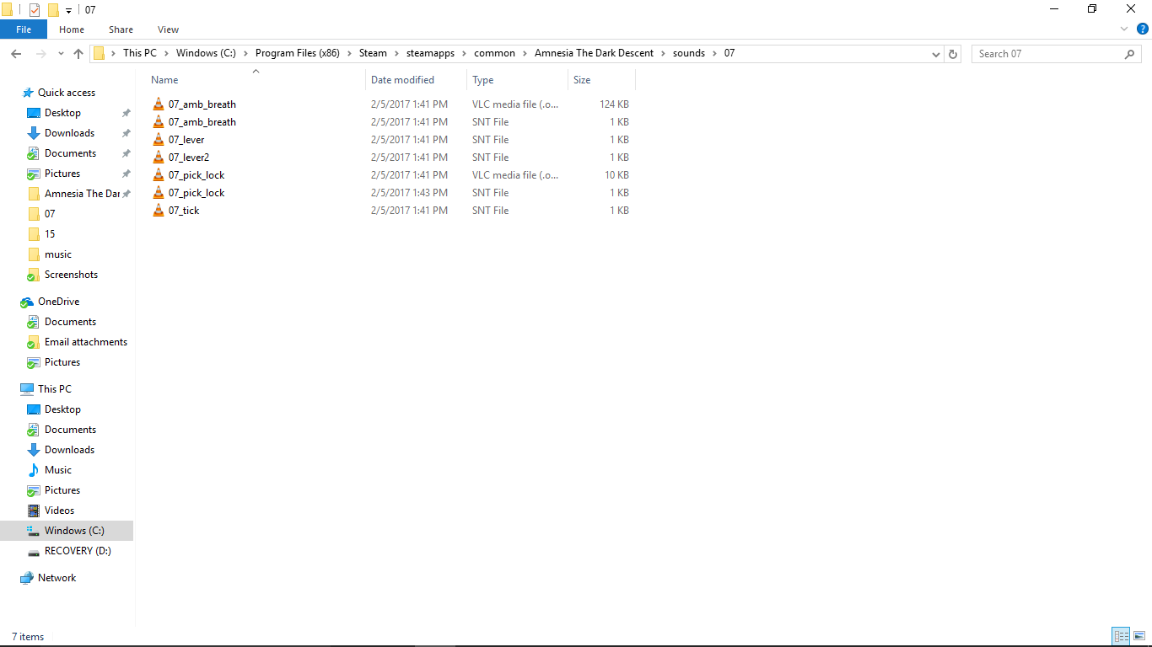The image size is (1152, 647).
Task: Click the Back navigation arrow
Action: click(16, 53)
